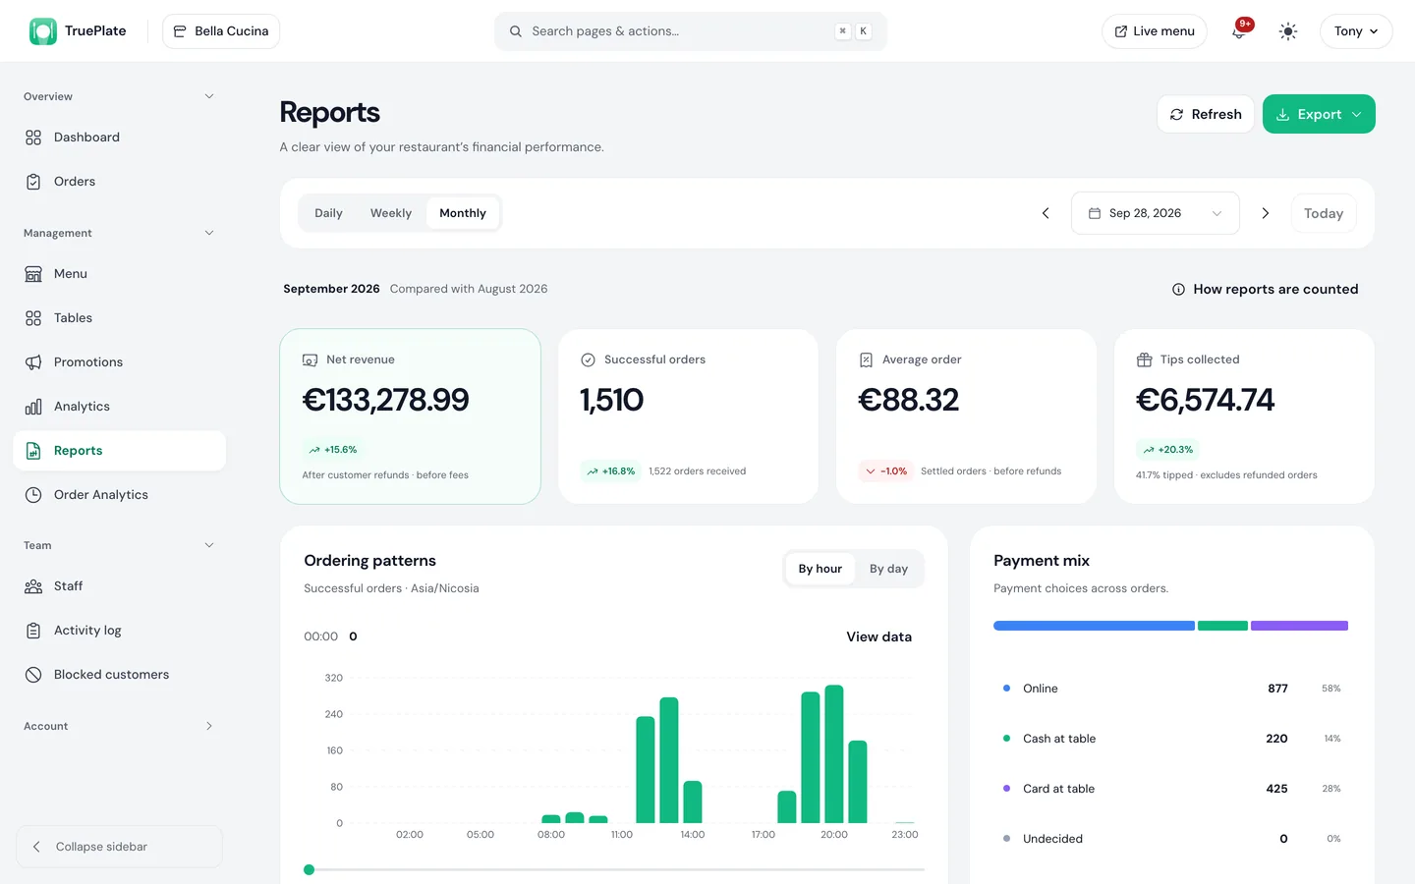Click the tallest bar at 20:00
Viewport: 1415px width, 884px height.
point(834,754)
